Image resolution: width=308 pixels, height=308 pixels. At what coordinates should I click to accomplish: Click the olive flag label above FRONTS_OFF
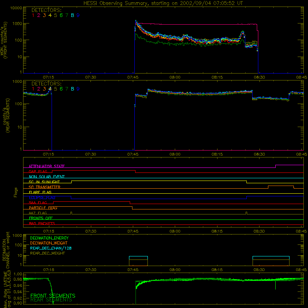(38, 213)
